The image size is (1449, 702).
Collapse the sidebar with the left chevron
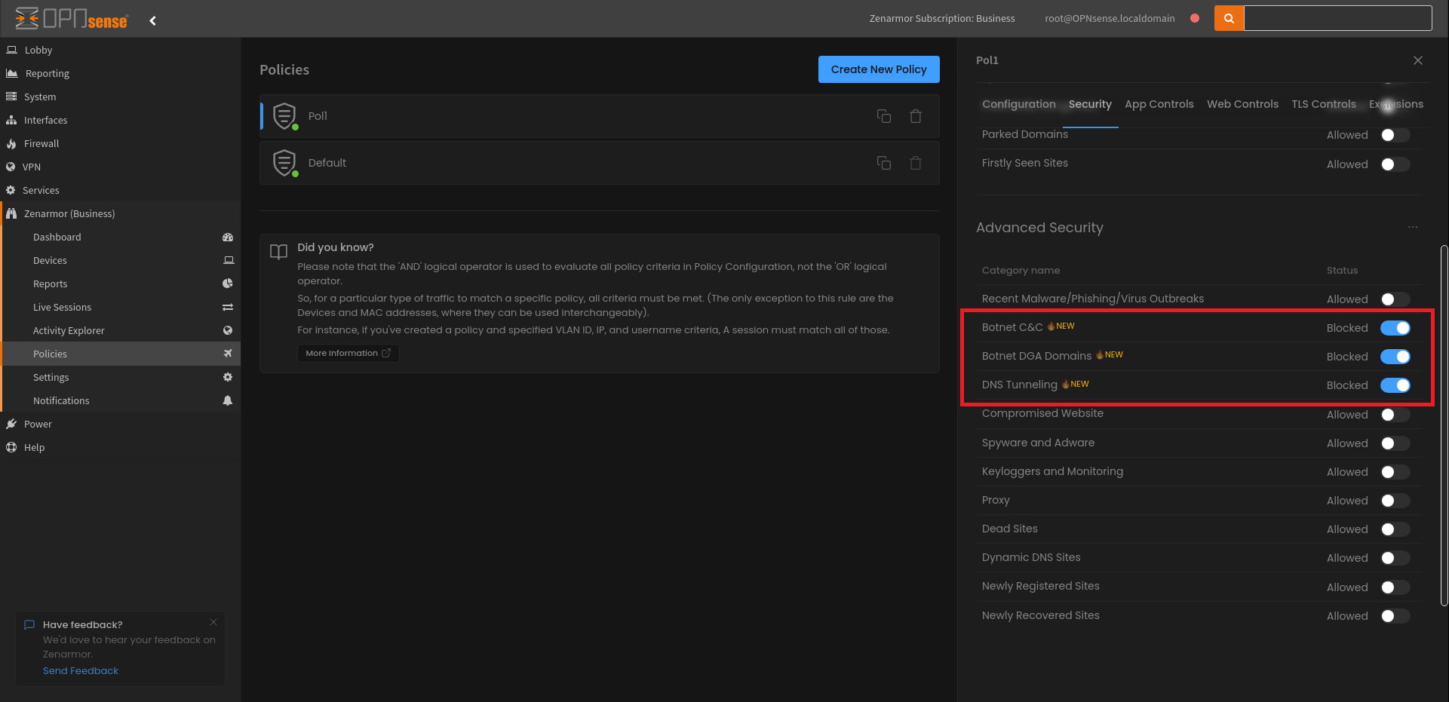click(152, 20)
